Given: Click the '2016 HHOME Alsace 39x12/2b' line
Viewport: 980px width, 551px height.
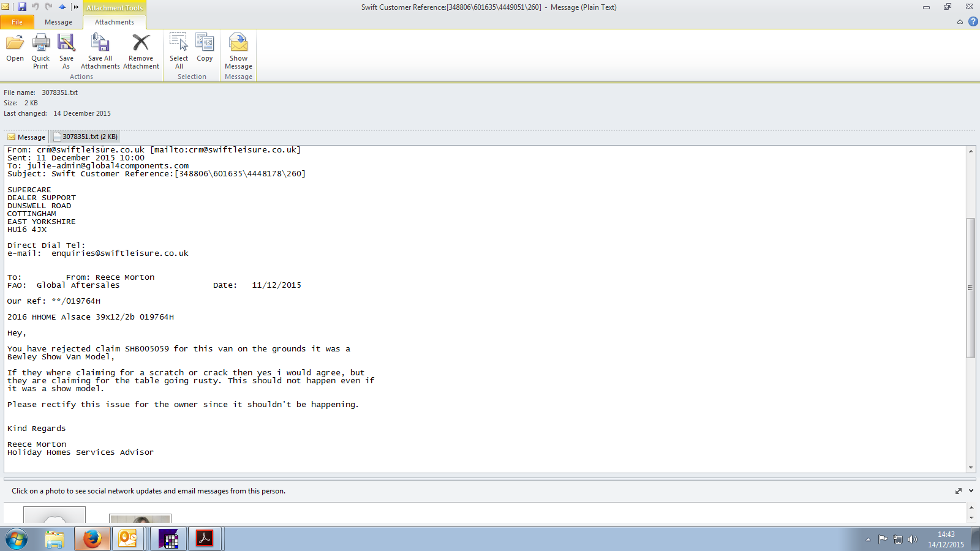Looking at the screenshot, I should click(x=91, y=317).
